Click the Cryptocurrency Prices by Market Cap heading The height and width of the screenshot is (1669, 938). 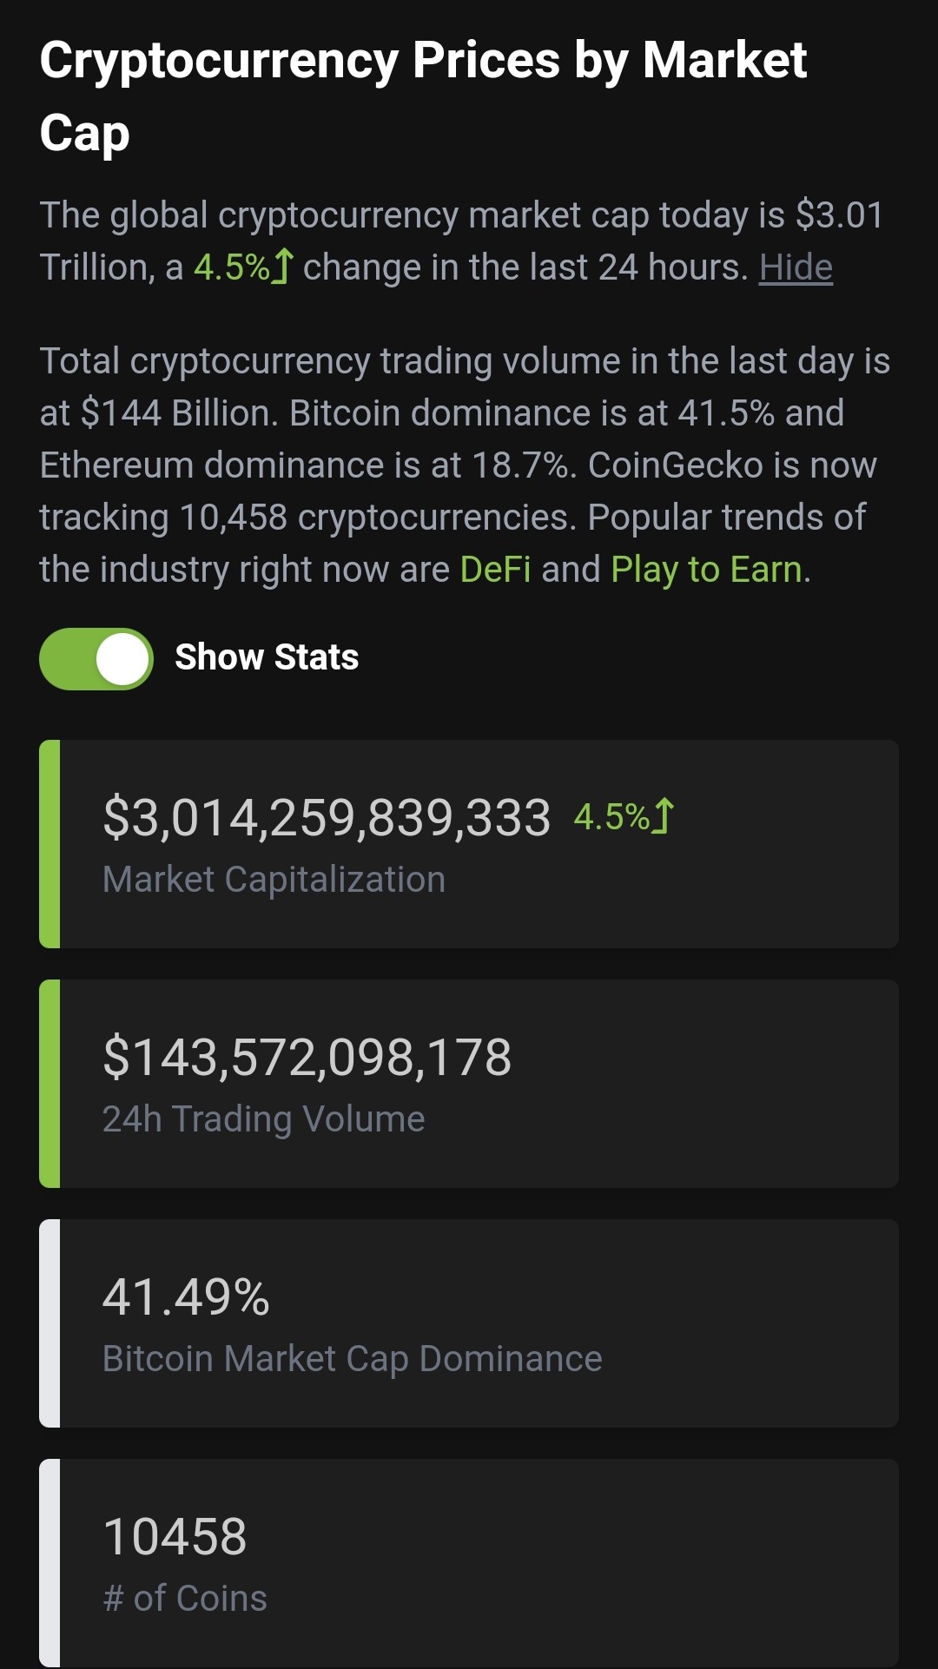point(424,96)
